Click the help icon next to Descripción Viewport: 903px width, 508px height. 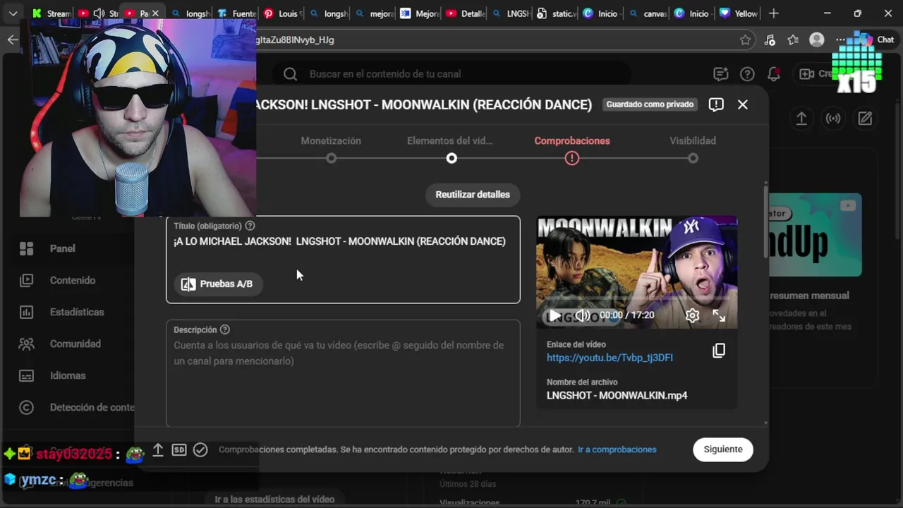click(x=225, y=329)
